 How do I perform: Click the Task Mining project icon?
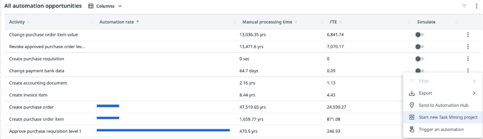[412, 117]
